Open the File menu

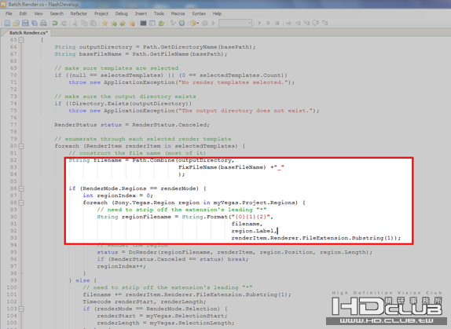(x=9, y=13)
